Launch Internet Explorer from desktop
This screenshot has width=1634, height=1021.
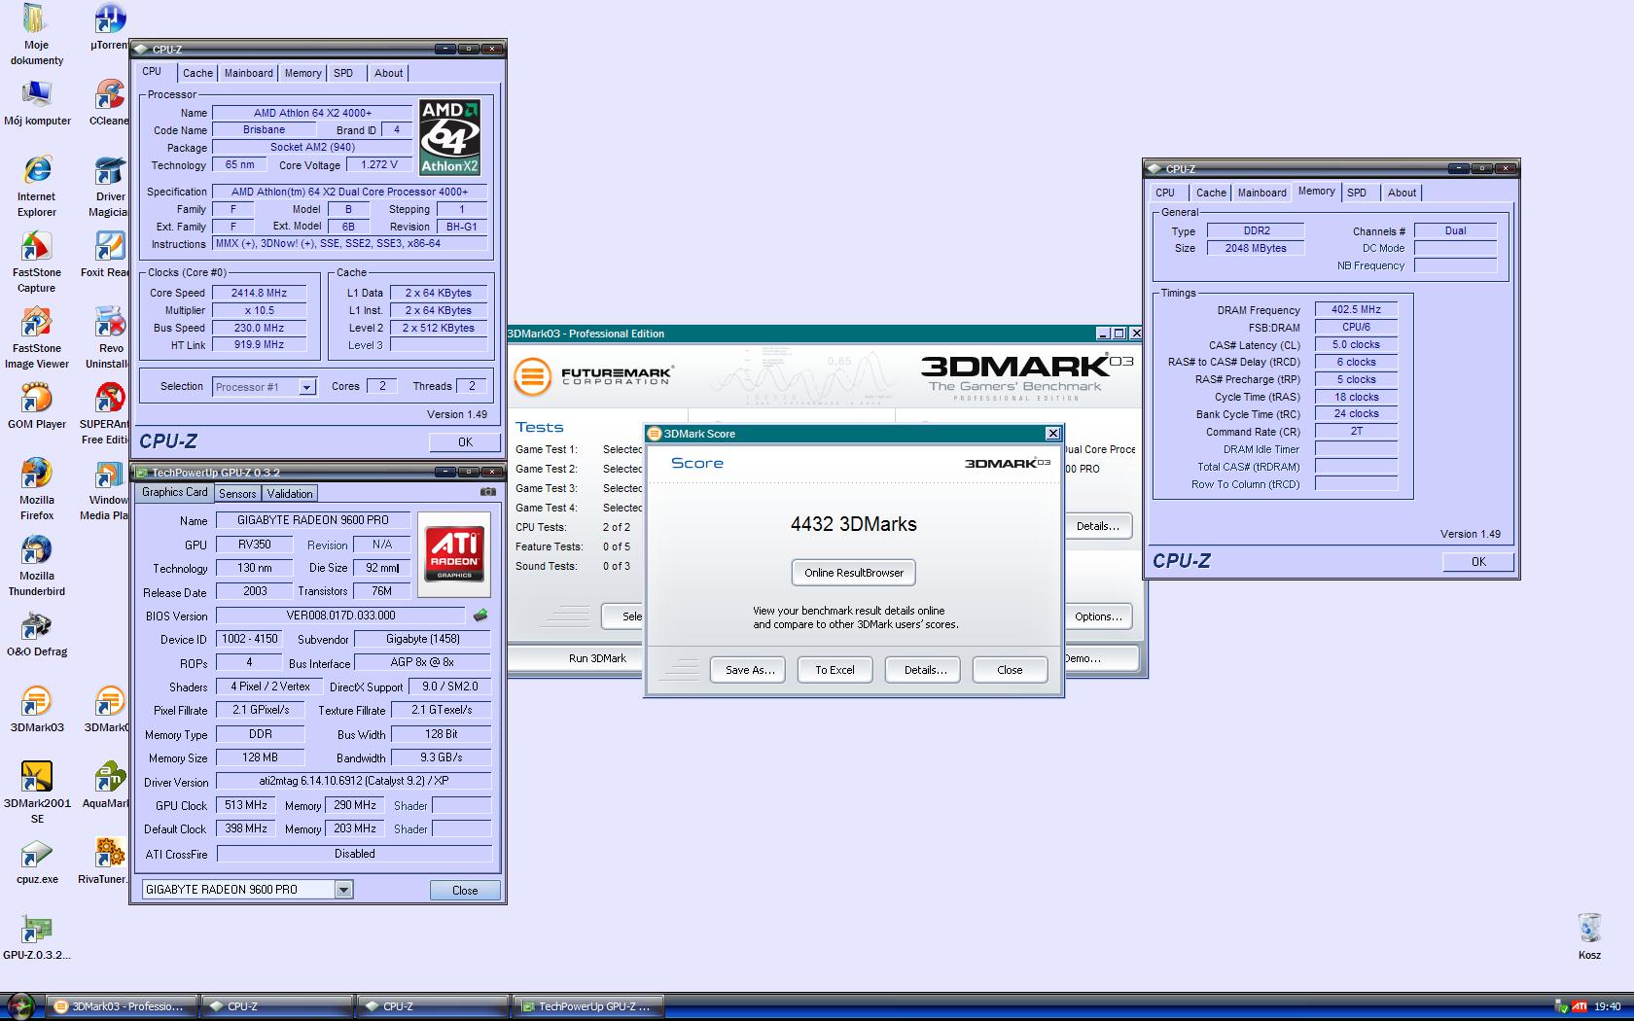point(37,185)
